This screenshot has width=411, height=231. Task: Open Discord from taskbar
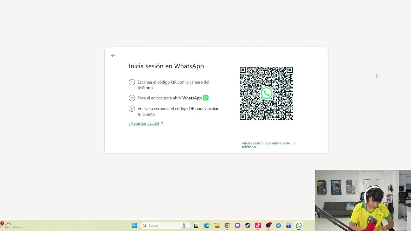click(237, 226)
